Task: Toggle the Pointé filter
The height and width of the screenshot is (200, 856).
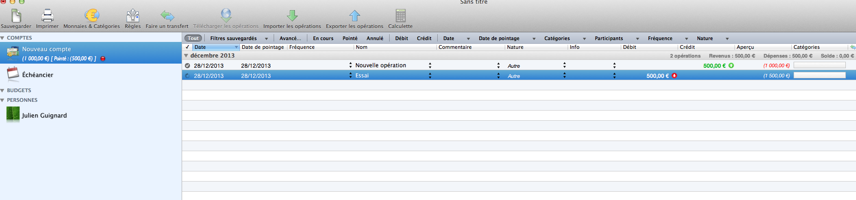Action: tap(350, 38)
